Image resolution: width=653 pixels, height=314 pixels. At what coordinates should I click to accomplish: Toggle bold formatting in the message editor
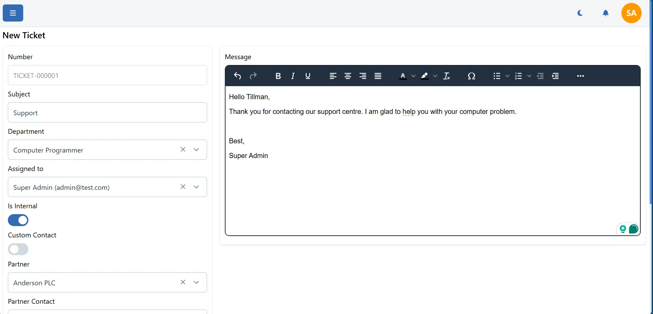click(278, 76)
